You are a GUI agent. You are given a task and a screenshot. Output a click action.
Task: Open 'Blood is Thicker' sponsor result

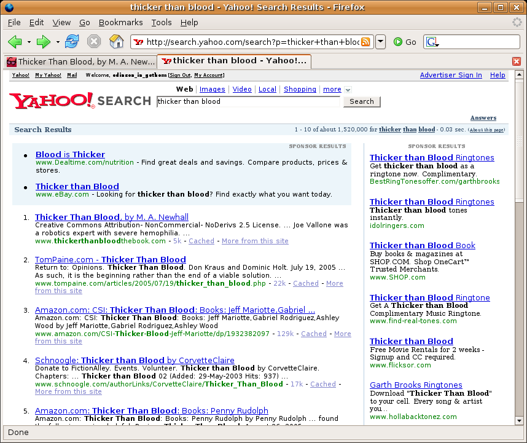[x=70, y=154]
